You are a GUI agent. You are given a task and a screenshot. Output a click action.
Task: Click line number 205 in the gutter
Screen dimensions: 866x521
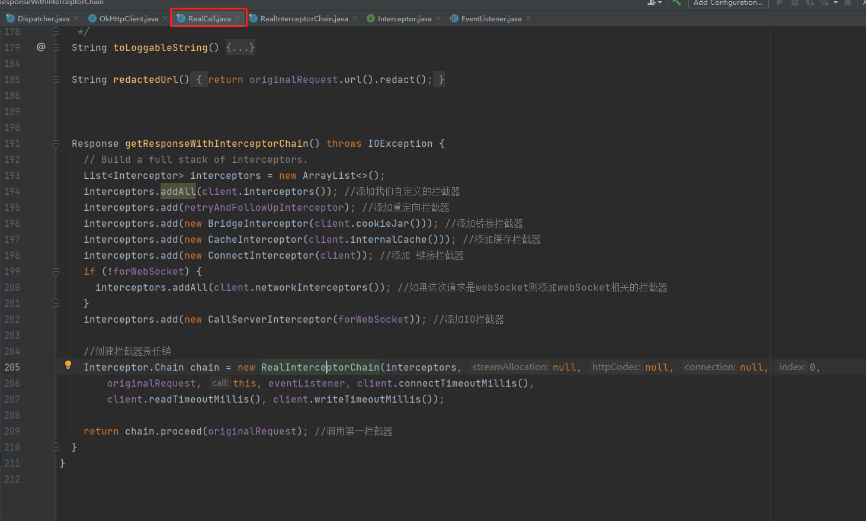(12, 367)
